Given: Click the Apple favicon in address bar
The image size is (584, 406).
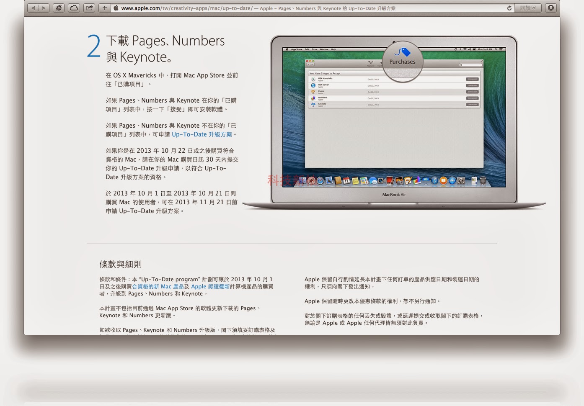Looking at the screenshot, I should pos(116,8).
